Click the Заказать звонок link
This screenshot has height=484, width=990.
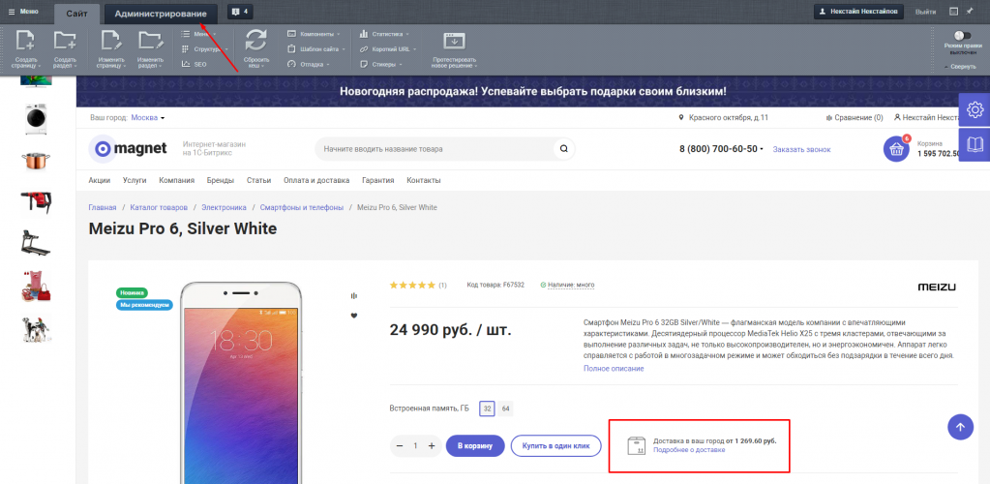tap(802, 149)
